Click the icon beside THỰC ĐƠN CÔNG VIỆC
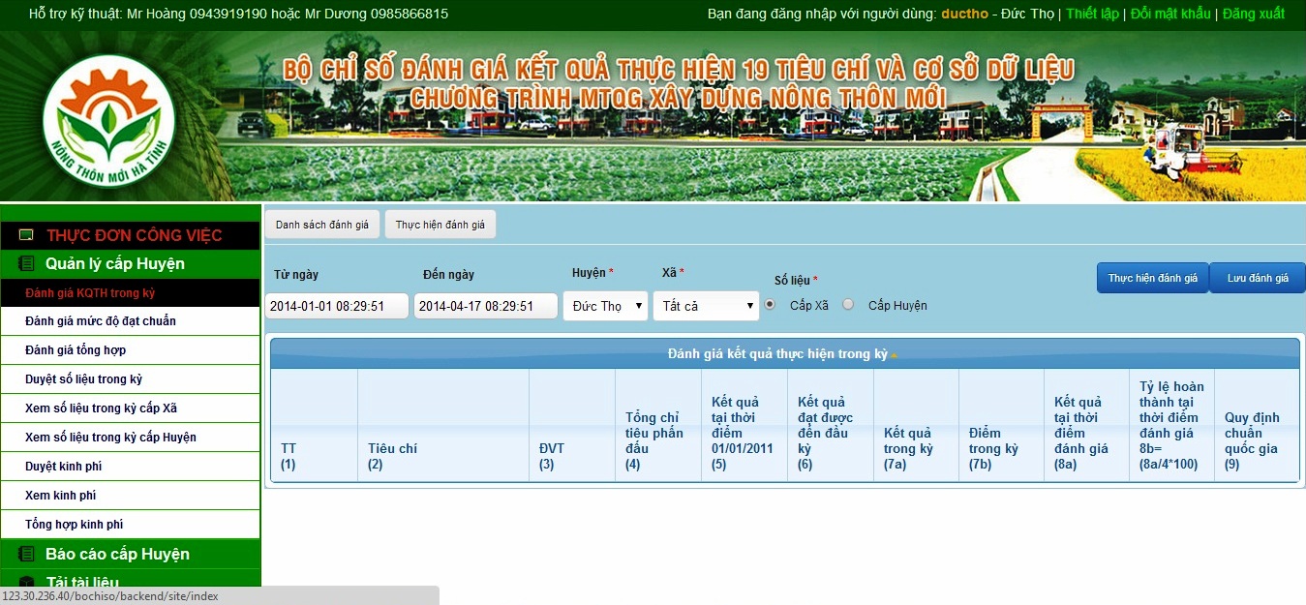This screenshot has width=1306, height=605. 26,235
